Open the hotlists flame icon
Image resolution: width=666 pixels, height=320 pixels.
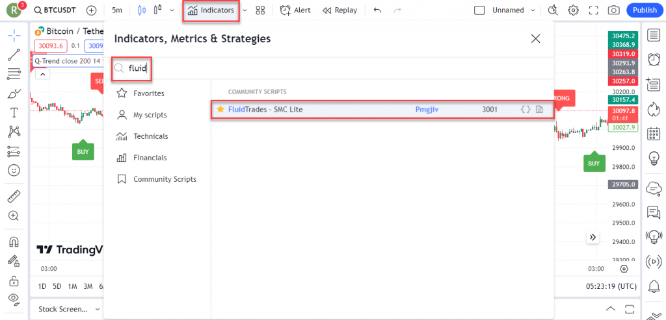point(653,109)
